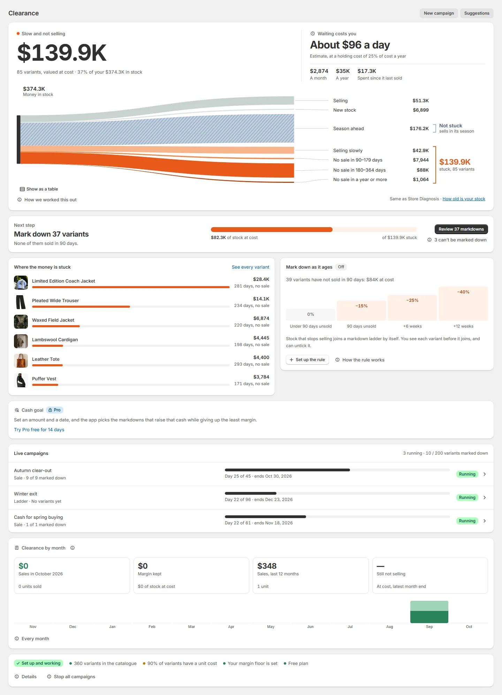Click the info icon beside "Every month"
The width and height of the screenshot is (502, 695).
pos(17,639)
